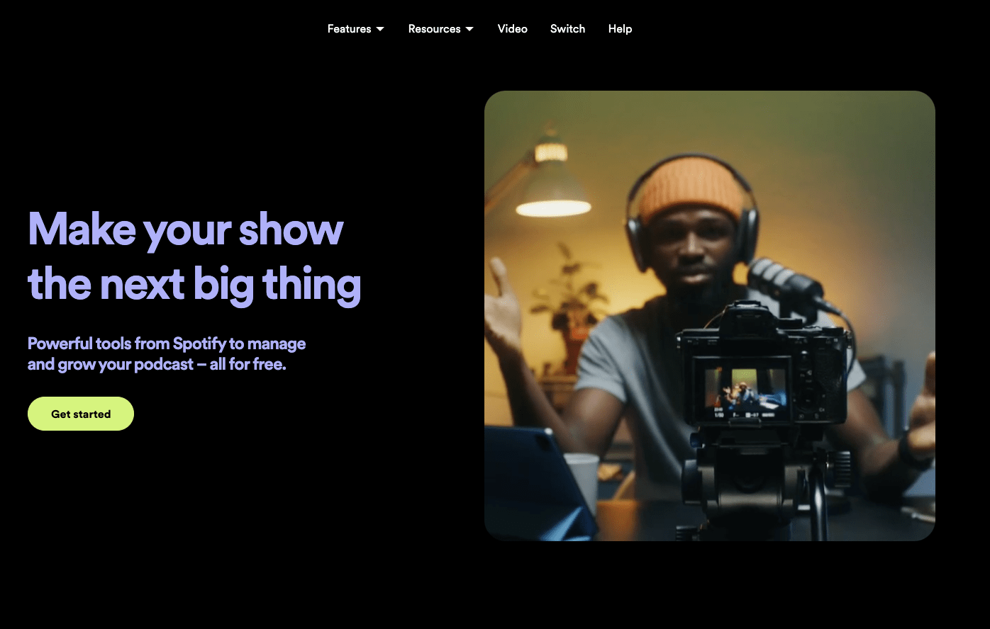Select Video in the navigation bar
Screen dimensions: 990x629
[x=512, y=29]
